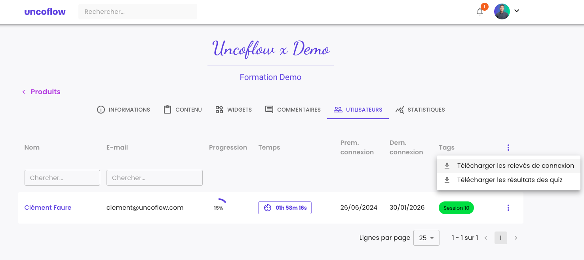Open the three-dot menu in table header
Image resolution: width=584 pixels, height=260 pixels.
(x=508, y=148)
